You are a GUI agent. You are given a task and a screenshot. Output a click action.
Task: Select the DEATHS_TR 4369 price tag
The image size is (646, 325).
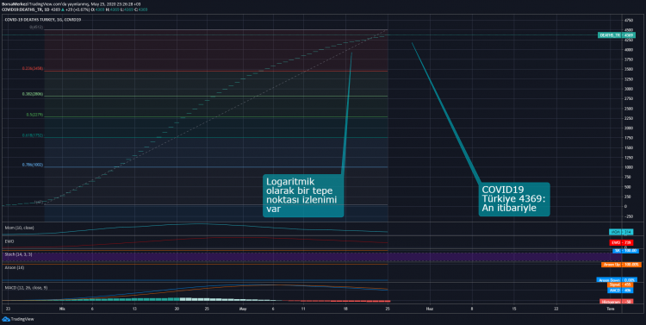tap(617, 35)
